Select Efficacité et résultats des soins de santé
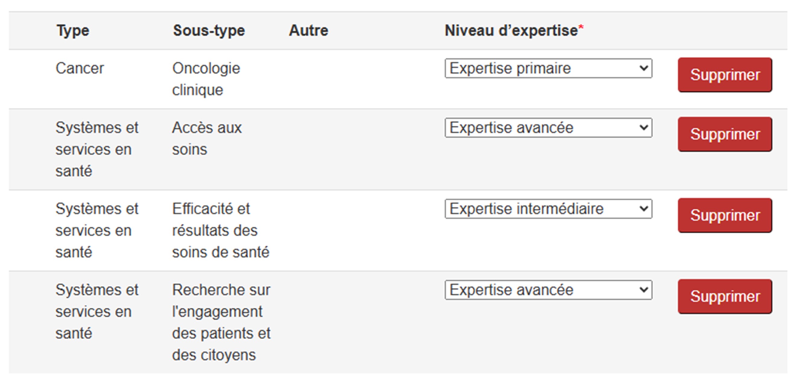The image size is (811, 384). pos(220,230)
